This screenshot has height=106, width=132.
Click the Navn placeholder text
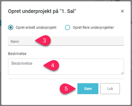click(15, 41)
